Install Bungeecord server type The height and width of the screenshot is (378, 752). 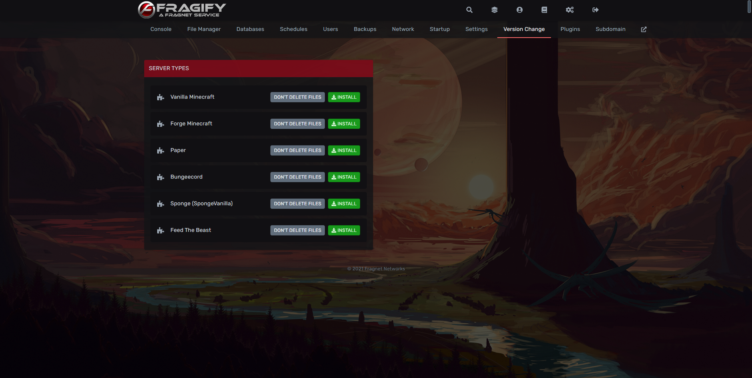[x=344, y=177]
